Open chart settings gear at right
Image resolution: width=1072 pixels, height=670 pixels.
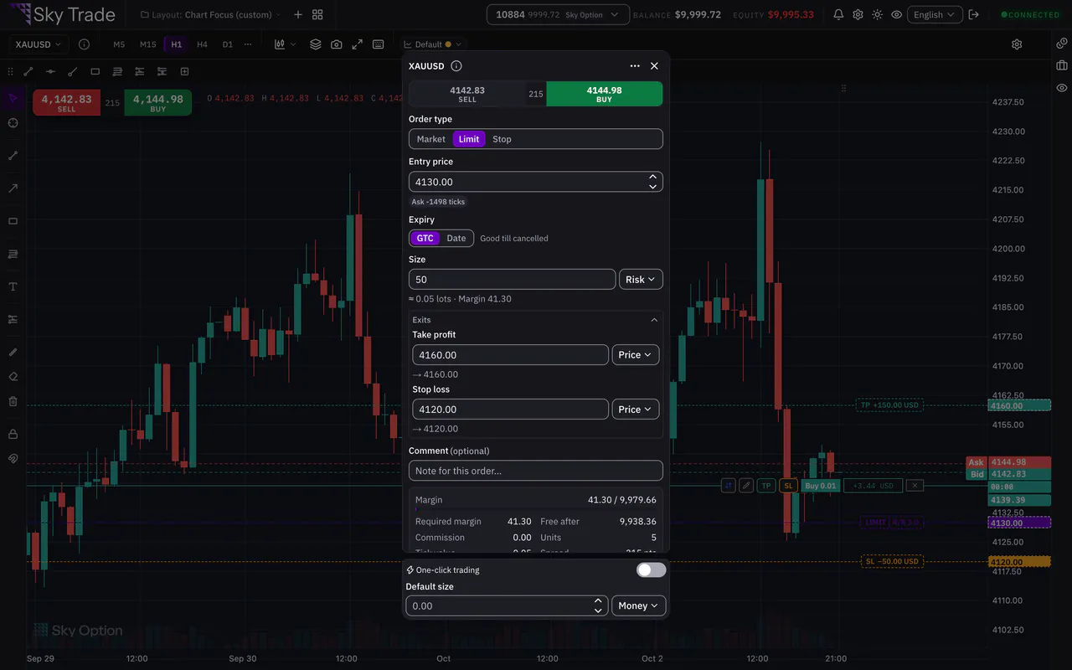point(1017,44)
